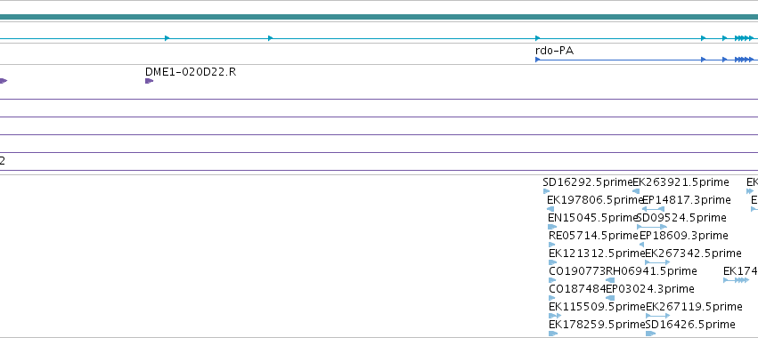Click the rdo-PA transcript label
Viewport: 758px width, 338px height.
(555, 51)
